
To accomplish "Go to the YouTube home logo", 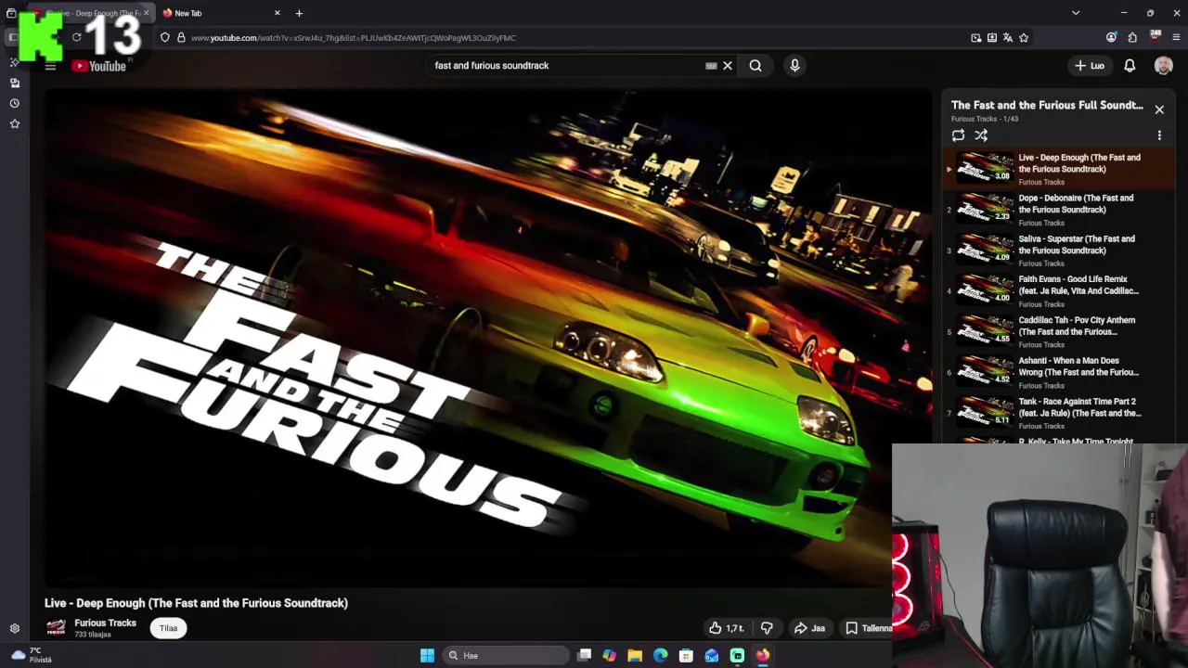I will [99, 66].
